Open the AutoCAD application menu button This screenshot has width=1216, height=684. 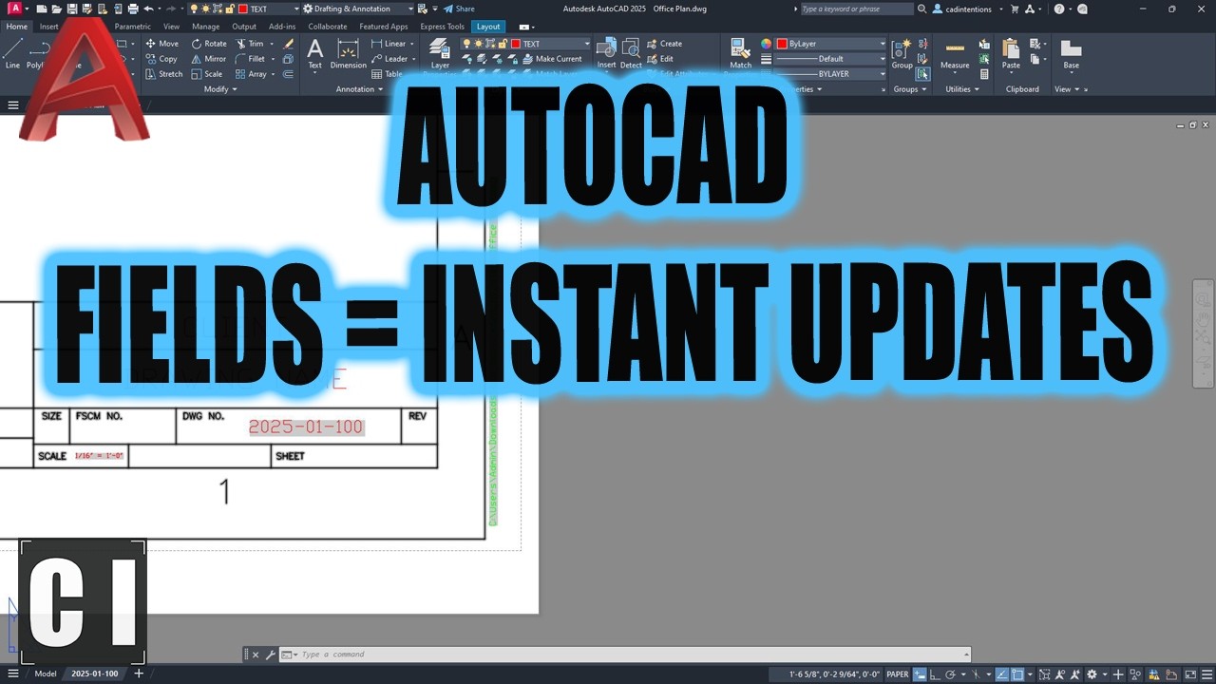tap(15, 9)
